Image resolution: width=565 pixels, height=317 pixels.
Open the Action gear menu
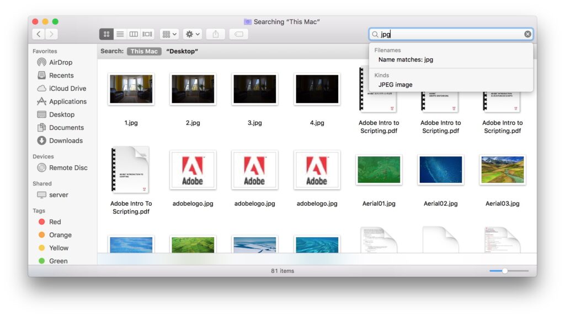192,34
